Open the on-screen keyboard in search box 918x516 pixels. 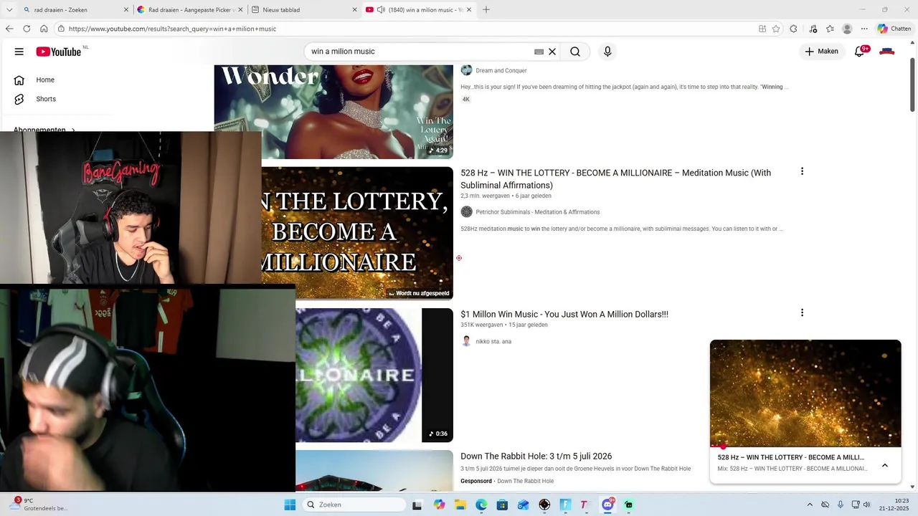[539, 52]
